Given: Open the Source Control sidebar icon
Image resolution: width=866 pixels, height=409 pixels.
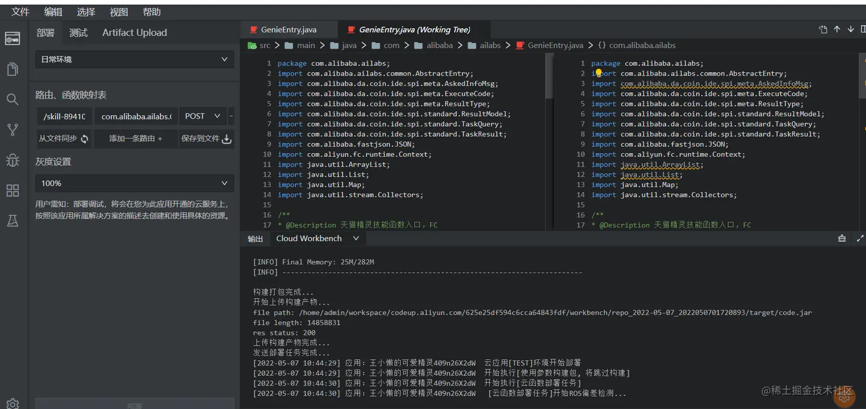Looking at the screenshot, I should click(12, 129).
